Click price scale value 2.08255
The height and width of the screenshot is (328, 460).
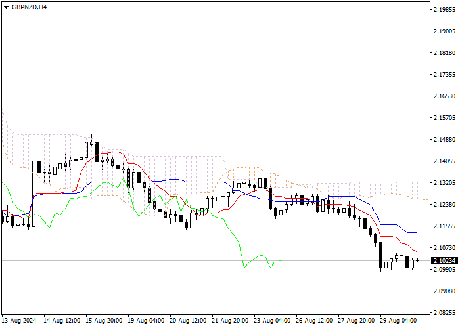click(444, 313)
